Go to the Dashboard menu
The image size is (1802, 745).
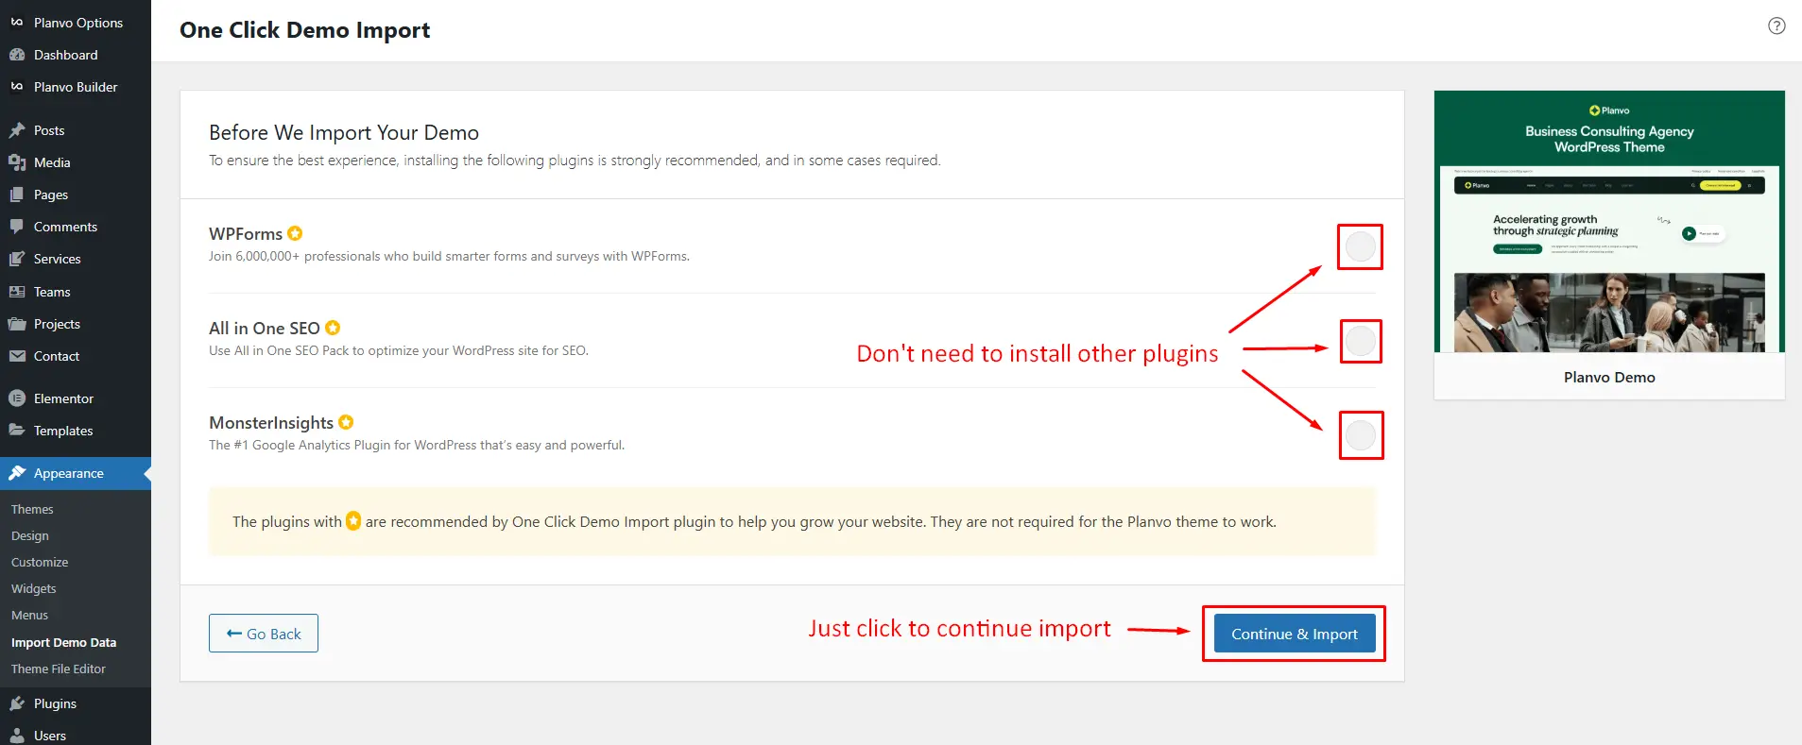point(76,55)
